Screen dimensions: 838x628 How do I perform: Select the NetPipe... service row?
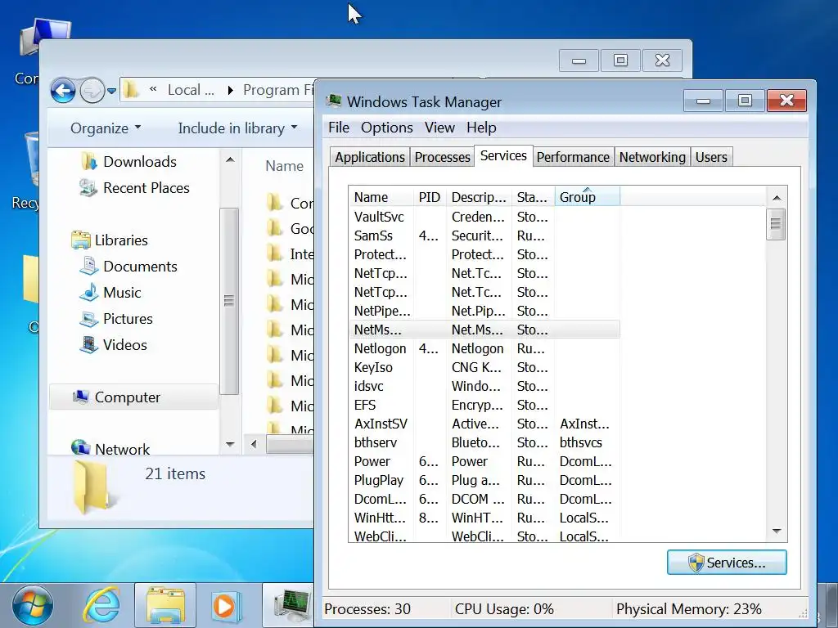click(x=484, y=311)
